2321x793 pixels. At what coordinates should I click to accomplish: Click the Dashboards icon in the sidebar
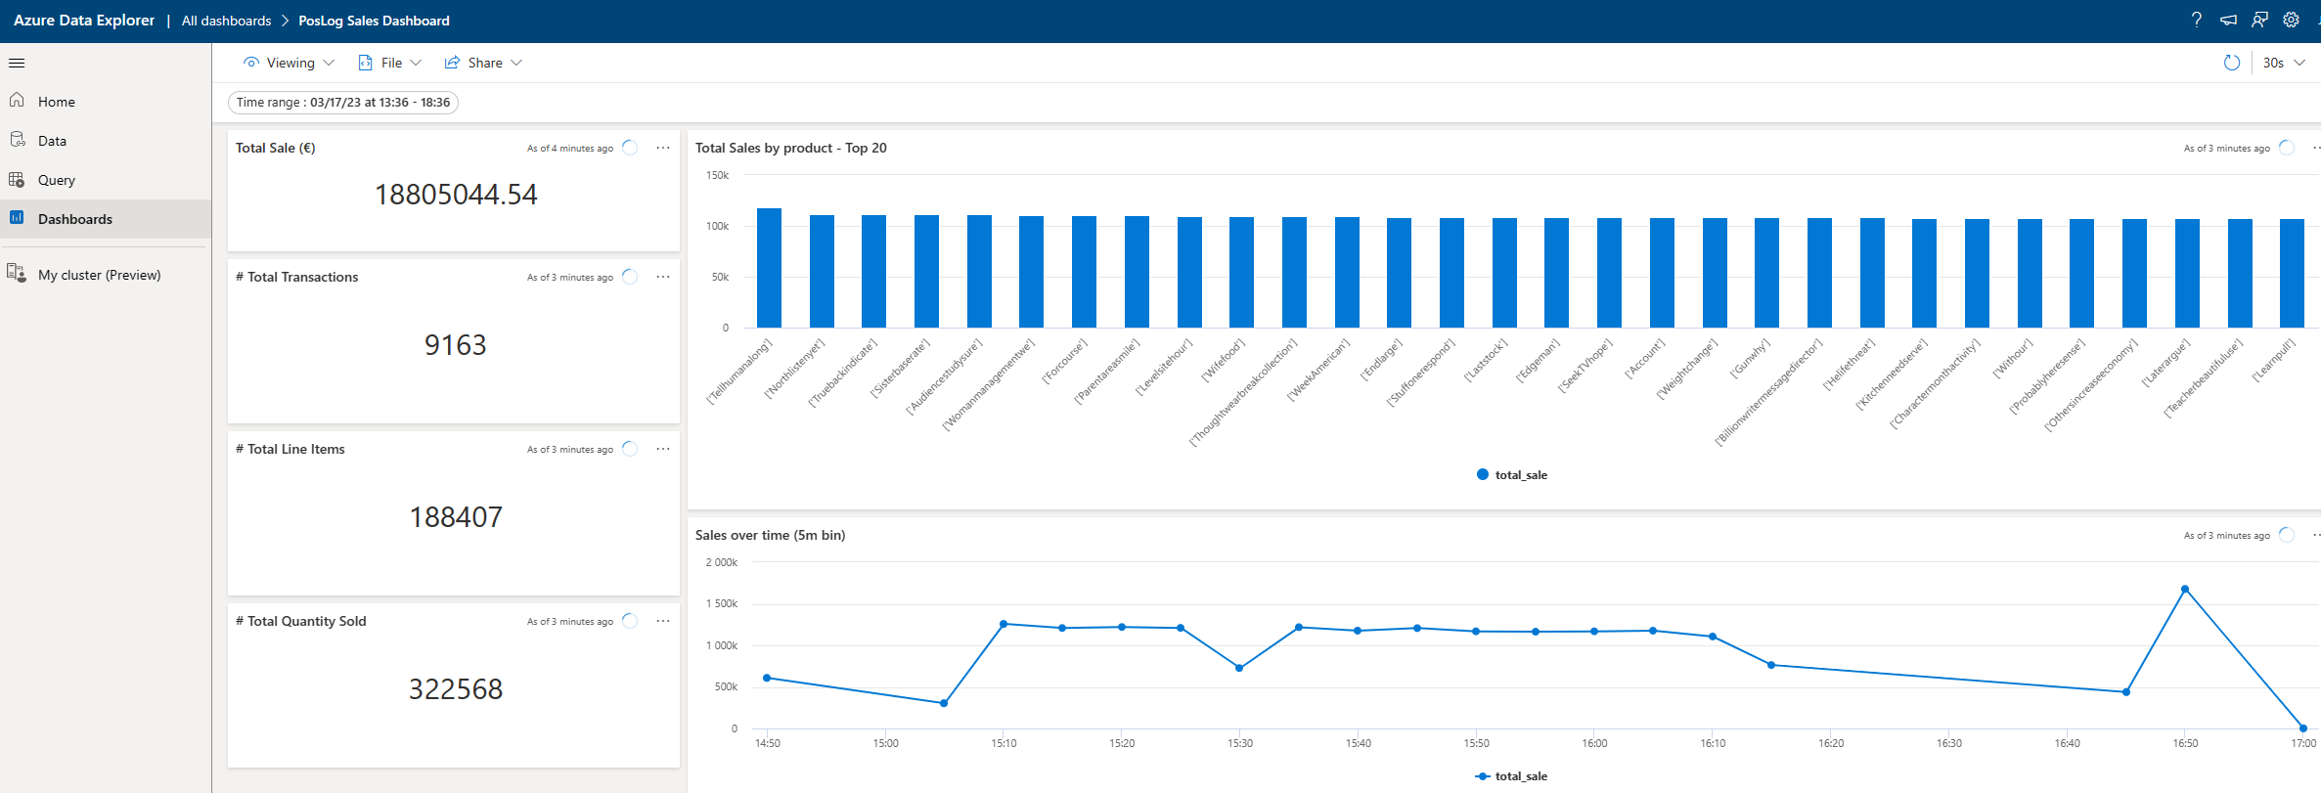click(x=17, y=218)
